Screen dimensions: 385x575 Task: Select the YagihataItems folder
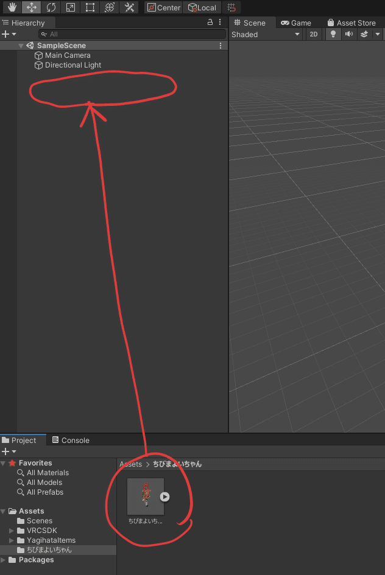[46, 540]
